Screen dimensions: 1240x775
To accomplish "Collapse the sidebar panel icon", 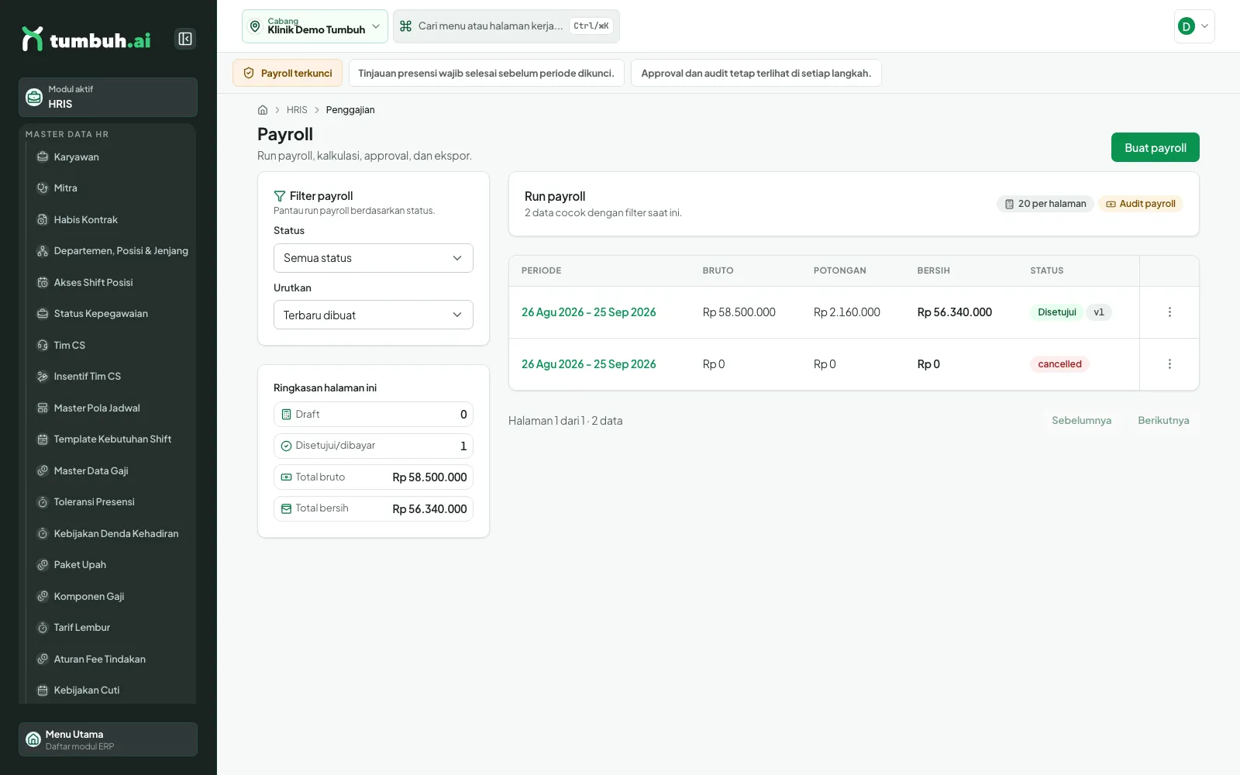I will (x=185, y=39).
